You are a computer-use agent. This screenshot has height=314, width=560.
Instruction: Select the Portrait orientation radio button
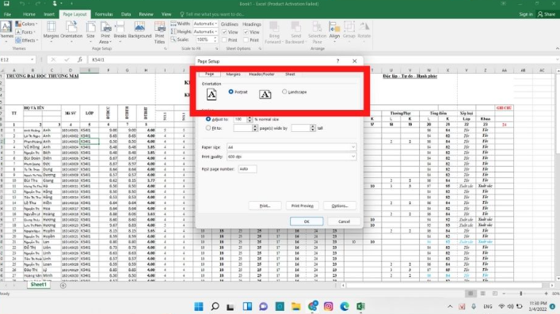point(230,92)
